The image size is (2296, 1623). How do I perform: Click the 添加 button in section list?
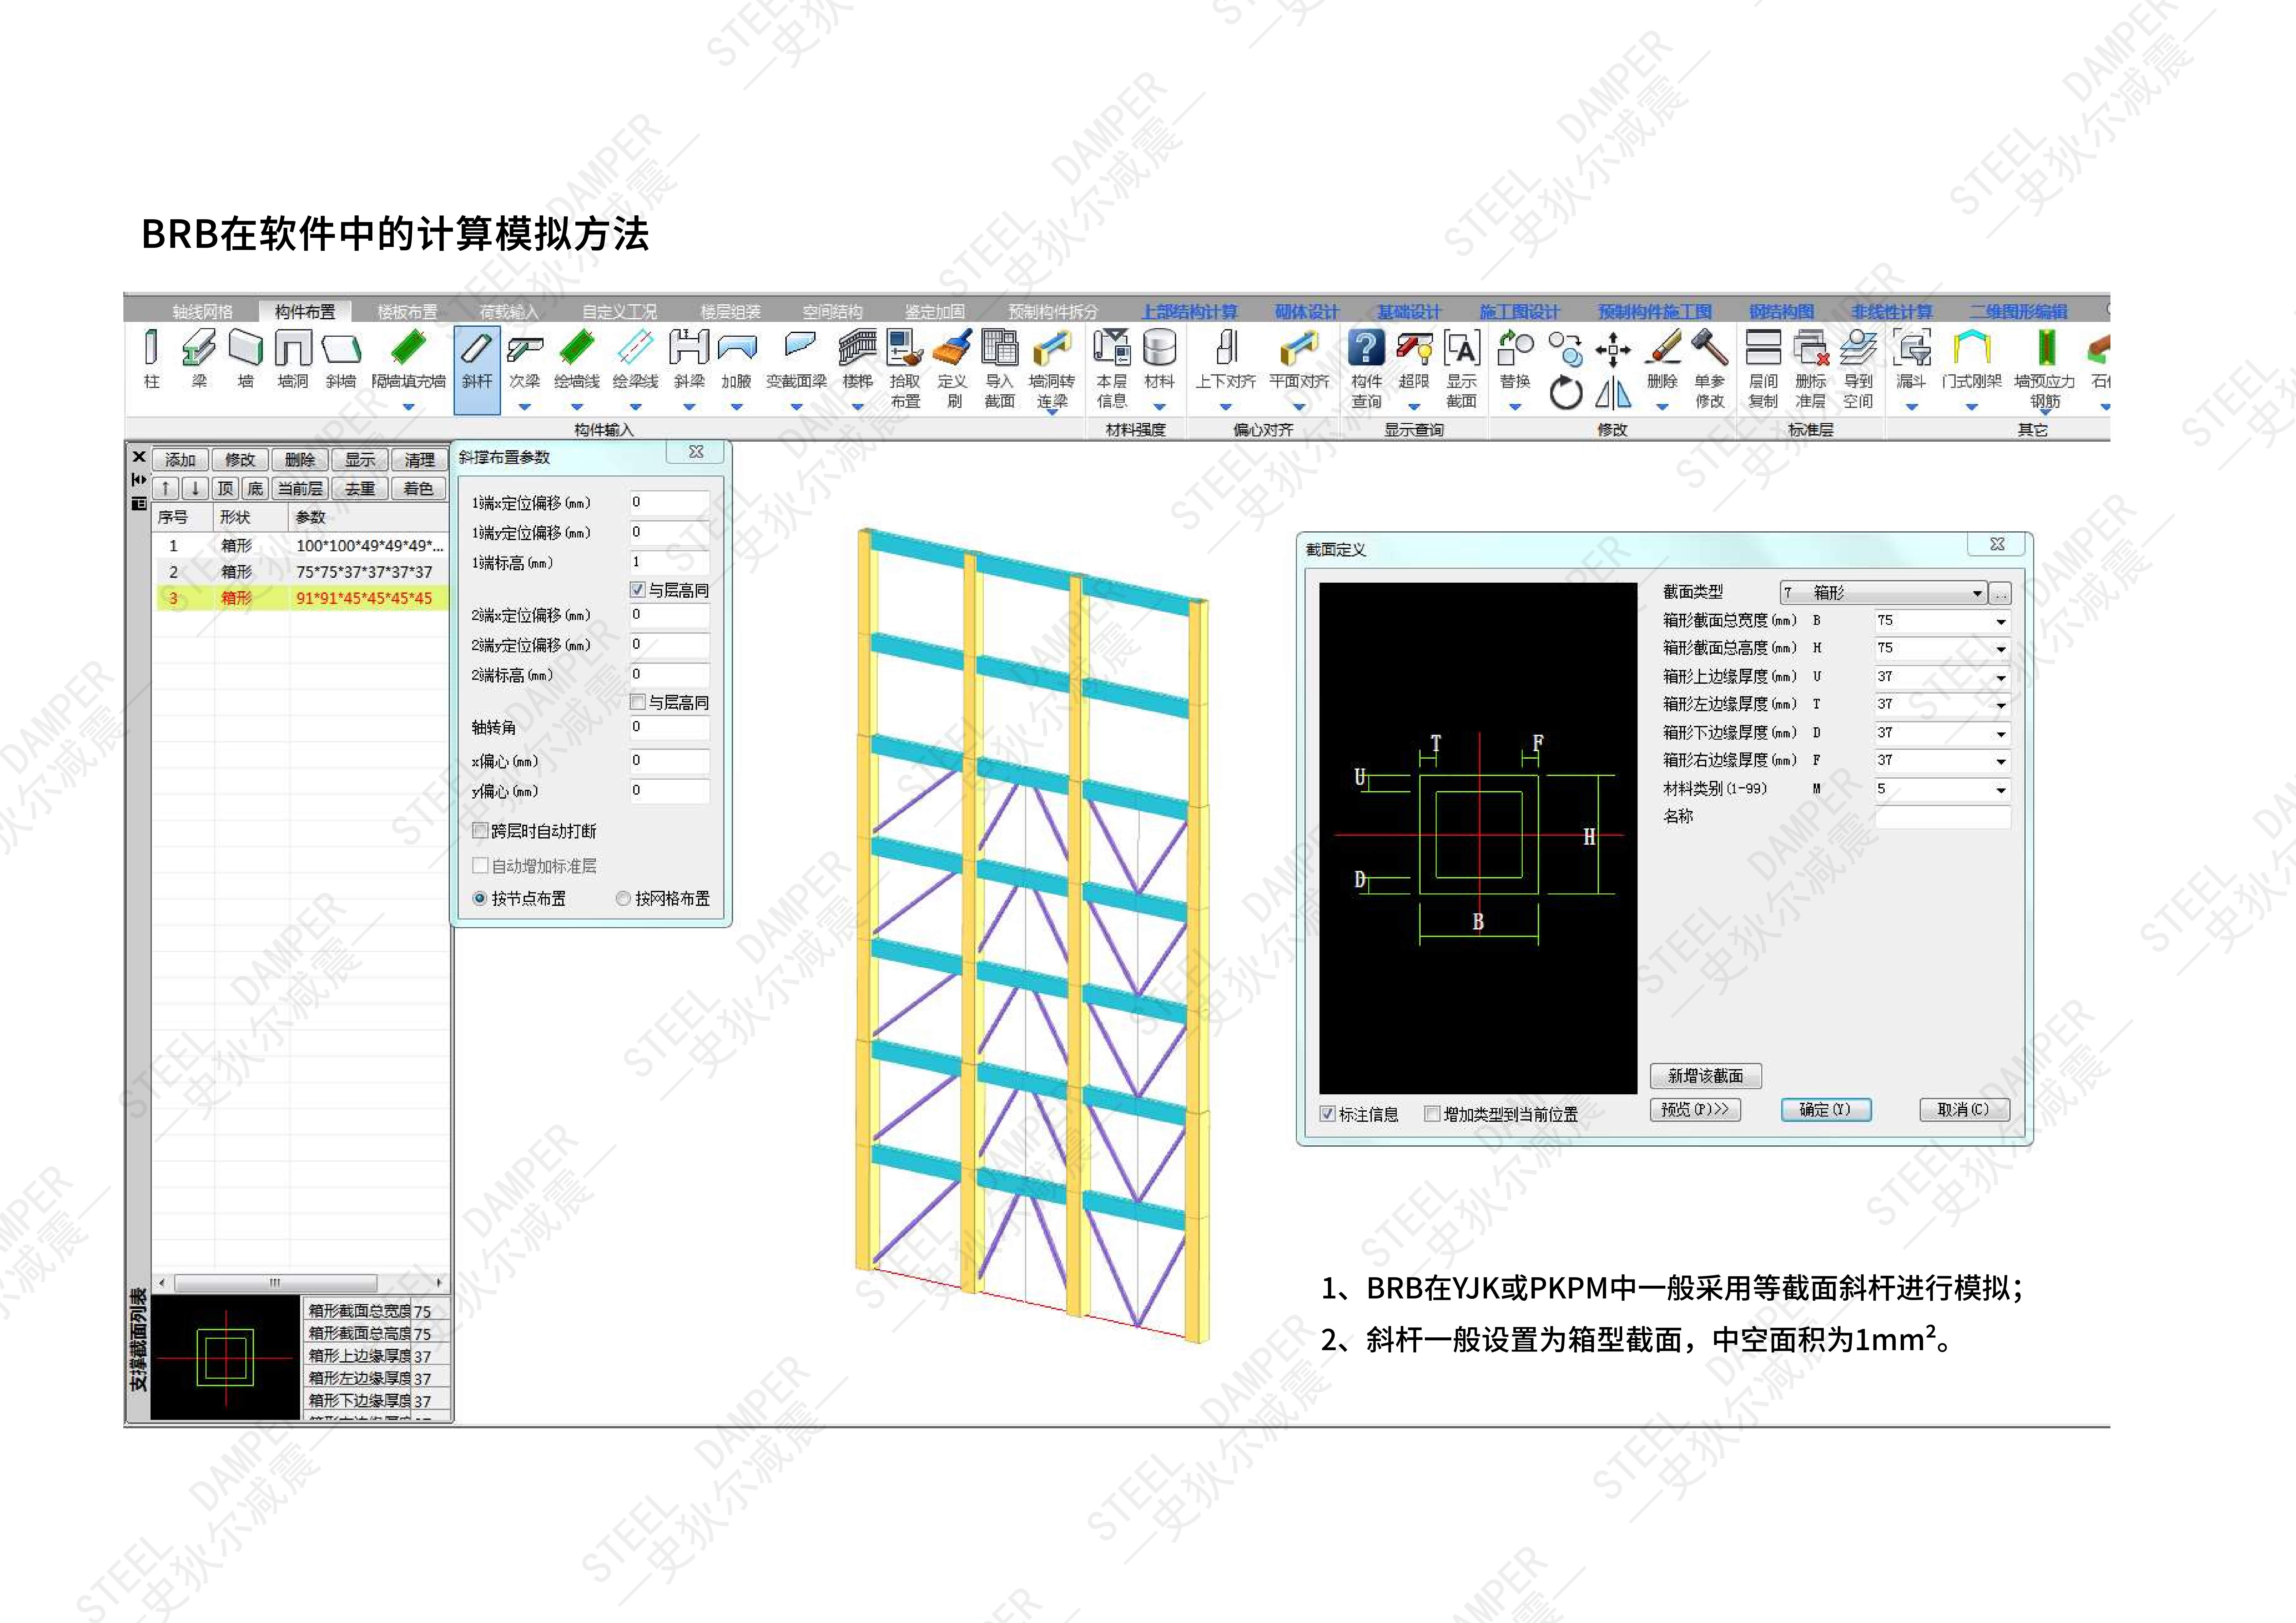(181, 460)
